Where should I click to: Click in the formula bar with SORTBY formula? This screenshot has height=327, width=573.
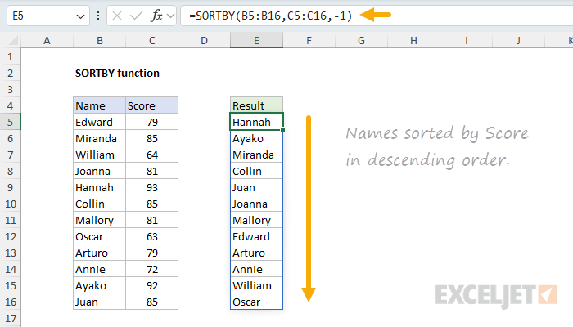point(377,16)
